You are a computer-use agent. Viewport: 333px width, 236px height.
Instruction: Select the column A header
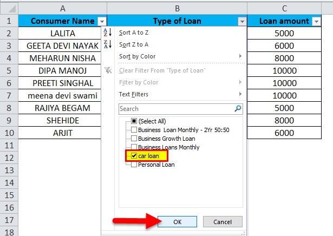tap(62, 9)
